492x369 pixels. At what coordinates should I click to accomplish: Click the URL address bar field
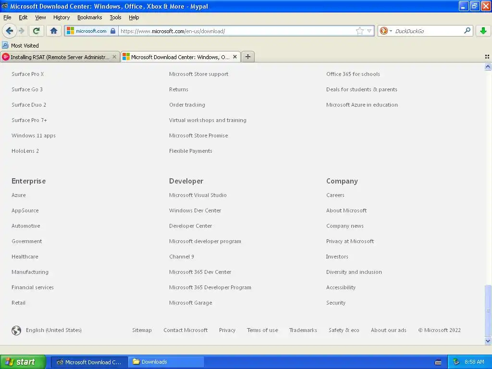[x=237, y=31]
